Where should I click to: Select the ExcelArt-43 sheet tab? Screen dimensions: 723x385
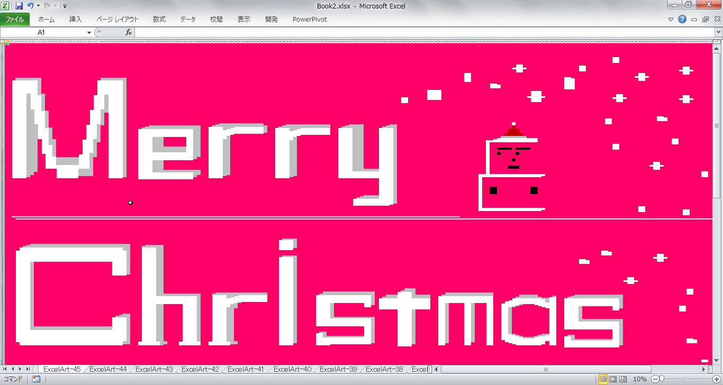tap(154, 369)
